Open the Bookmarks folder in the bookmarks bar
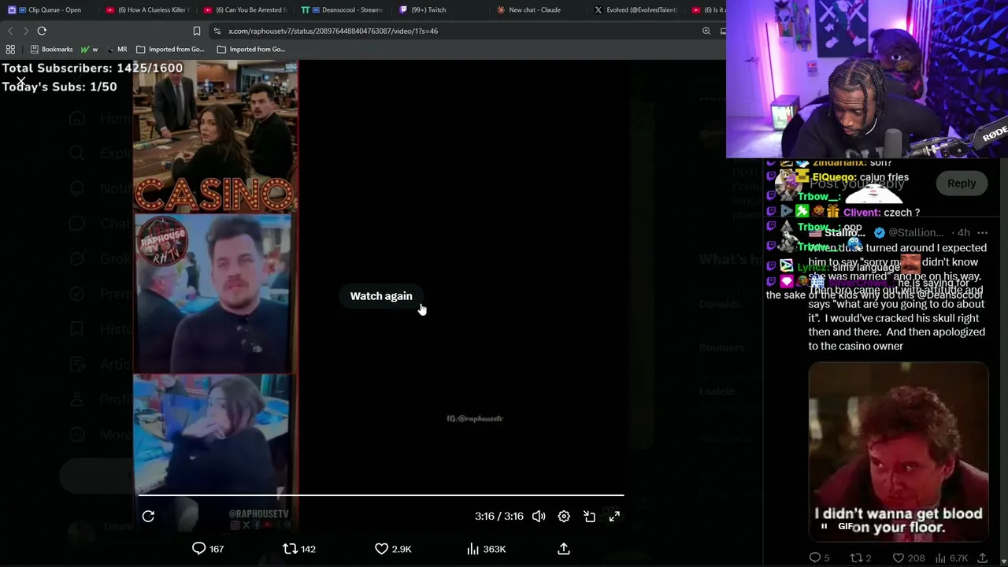 pyautogui.click(x=51, y=49)
